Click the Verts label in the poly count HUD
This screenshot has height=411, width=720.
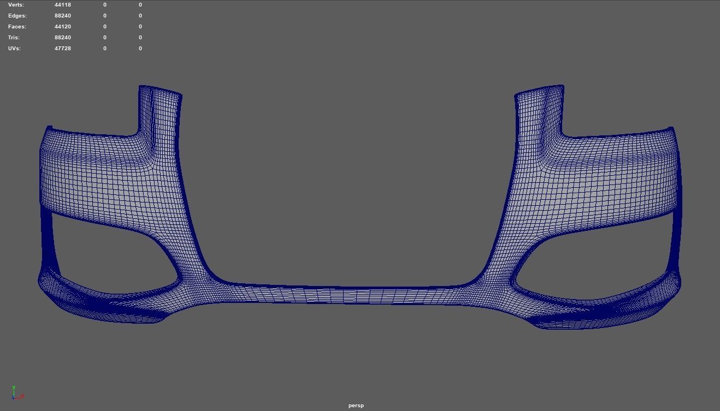click(x=16, y=4)
